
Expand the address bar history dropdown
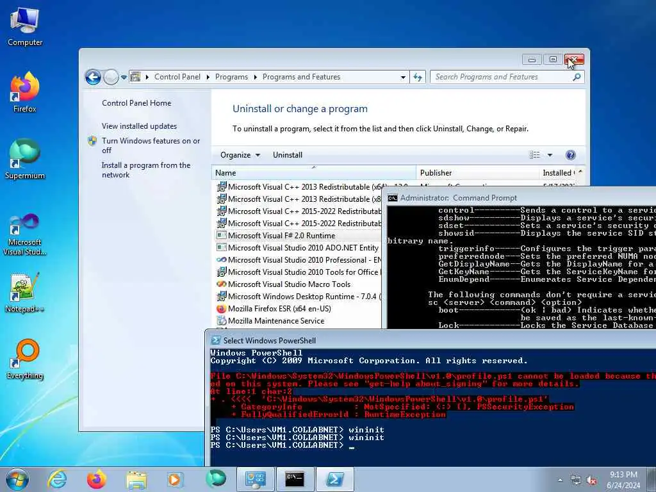pos(403,78)
